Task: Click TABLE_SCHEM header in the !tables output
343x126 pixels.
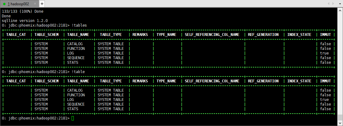Action: coord(47,35)
